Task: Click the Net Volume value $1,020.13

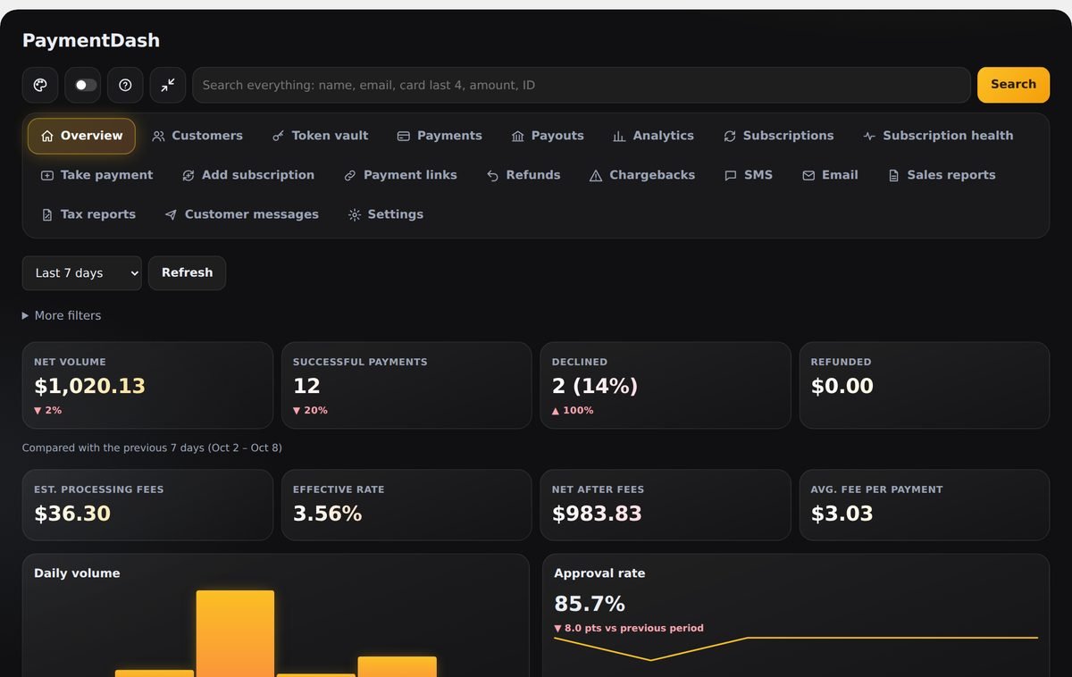Action: (89, 387)
